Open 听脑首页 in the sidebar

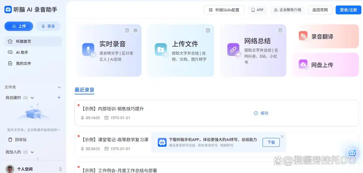33,41
